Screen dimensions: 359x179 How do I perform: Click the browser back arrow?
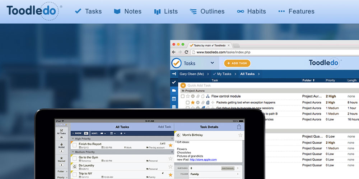[174, 52]
